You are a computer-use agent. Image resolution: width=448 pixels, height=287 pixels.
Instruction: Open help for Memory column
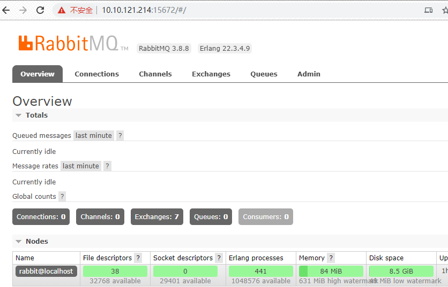coord(331,258)
